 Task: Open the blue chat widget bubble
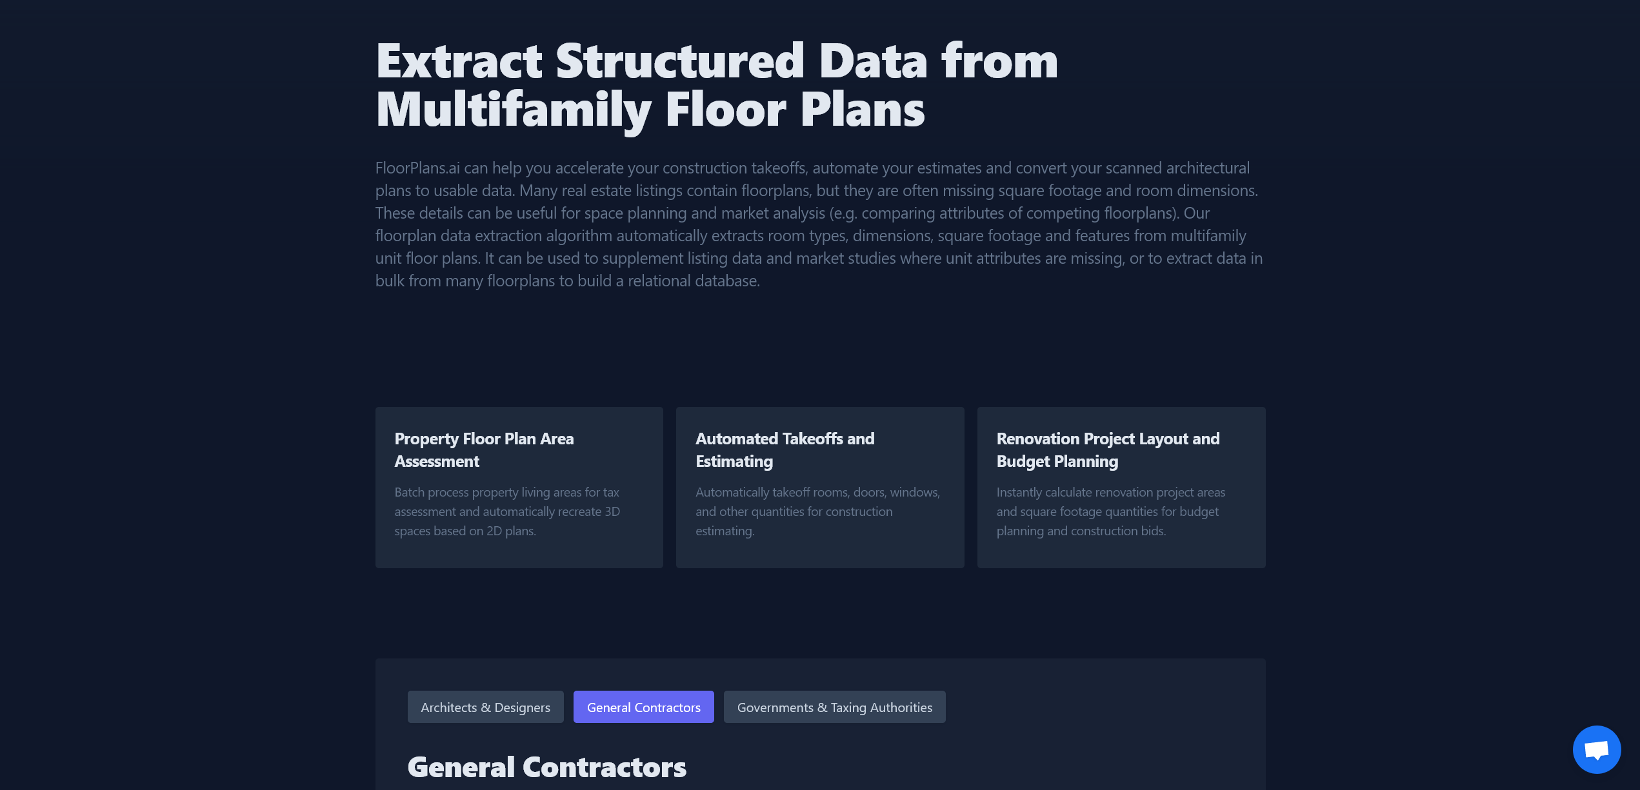point(1596,749)
